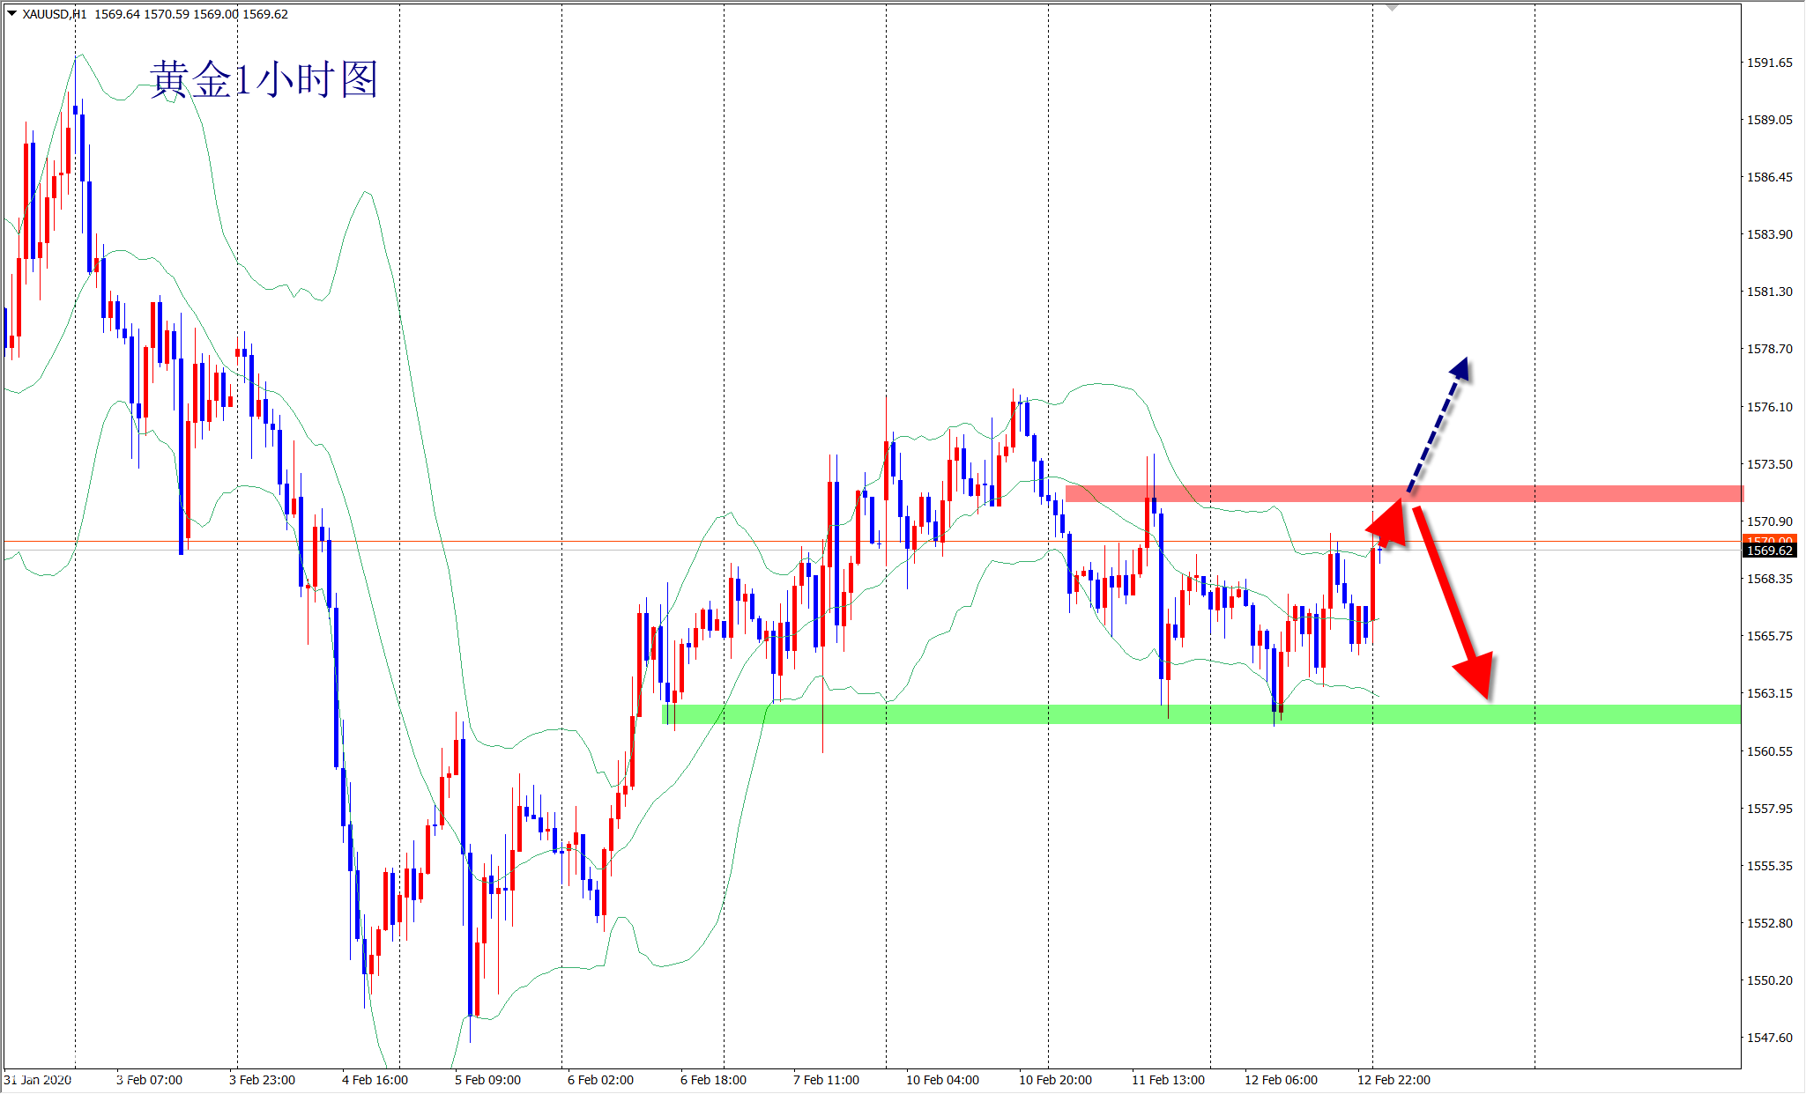Click the dropdown triangle beside XAUUSD,H1
The image size is (1806, 1094).
coord(11,13)
